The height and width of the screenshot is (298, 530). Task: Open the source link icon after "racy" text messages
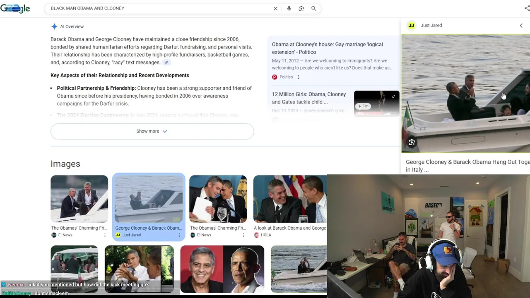point(166,62)
